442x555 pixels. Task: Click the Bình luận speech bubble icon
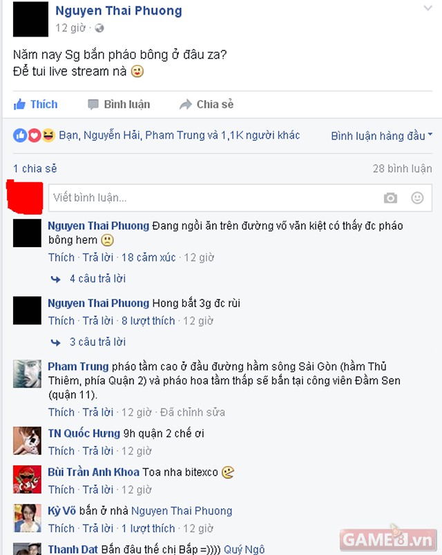[x=93, y=104]
